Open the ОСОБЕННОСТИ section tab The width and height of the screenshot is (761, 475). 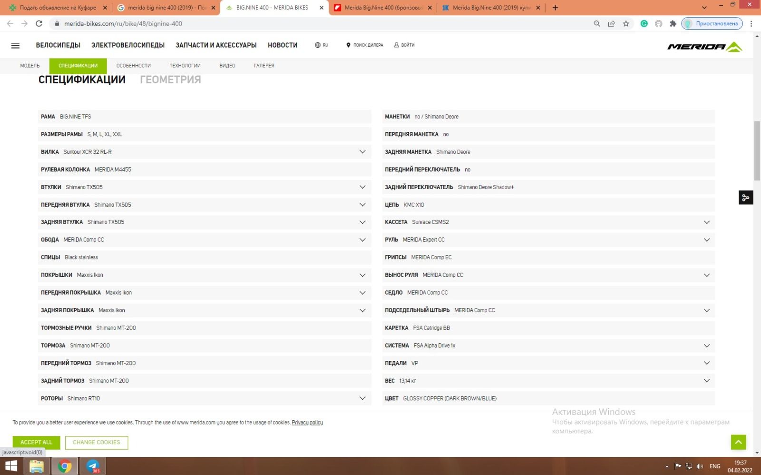coord(134,66)
